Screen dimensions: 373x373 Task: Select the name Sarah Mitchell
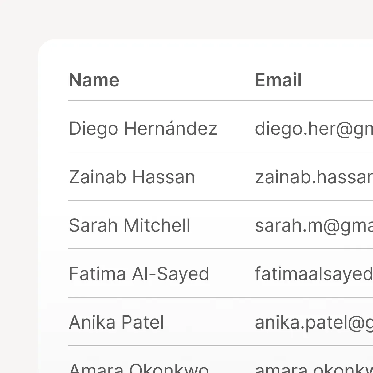click(129, 225)
